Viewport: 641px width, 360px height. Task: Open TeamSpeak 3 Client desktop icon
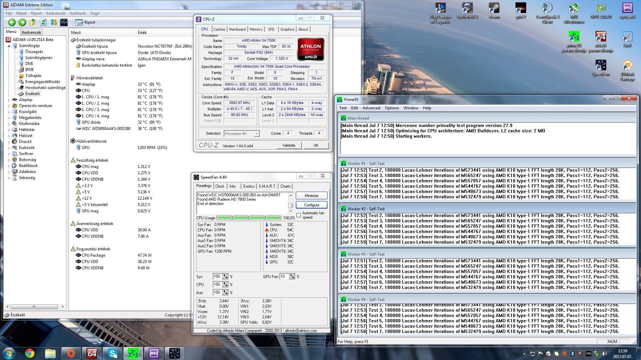coord(547,13)
